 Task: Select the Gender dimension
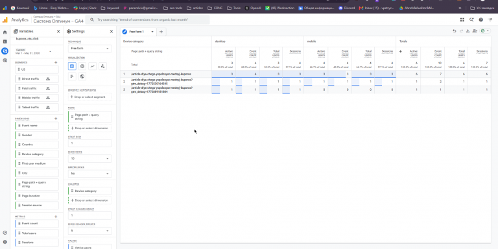click(37, 136)
